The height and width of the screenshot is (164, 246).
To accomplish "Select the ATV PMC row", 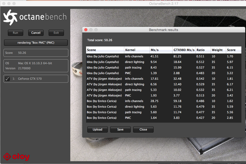I will tap(164, 95).
